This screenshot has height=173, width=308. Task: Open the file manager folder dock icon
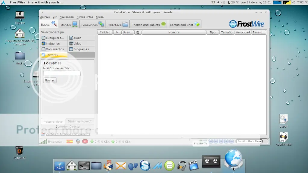[96, 166]
